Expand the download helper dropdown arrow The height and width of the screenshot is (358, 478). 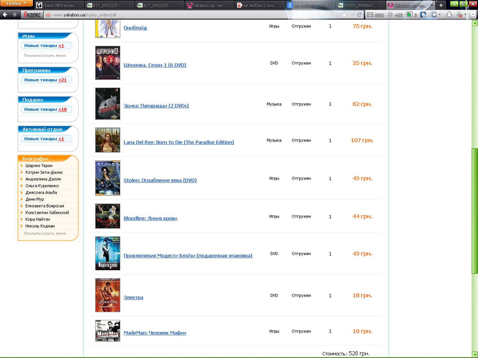tap(465, 15)
